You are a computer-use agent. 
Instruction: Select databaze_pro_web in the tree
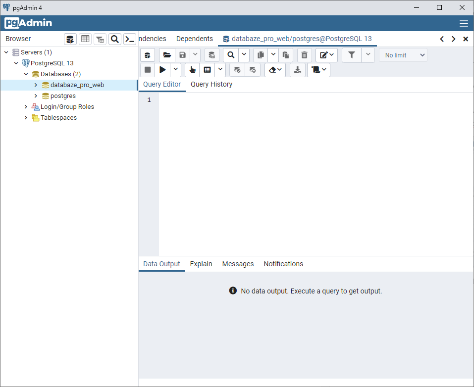(x=77, y=85)
